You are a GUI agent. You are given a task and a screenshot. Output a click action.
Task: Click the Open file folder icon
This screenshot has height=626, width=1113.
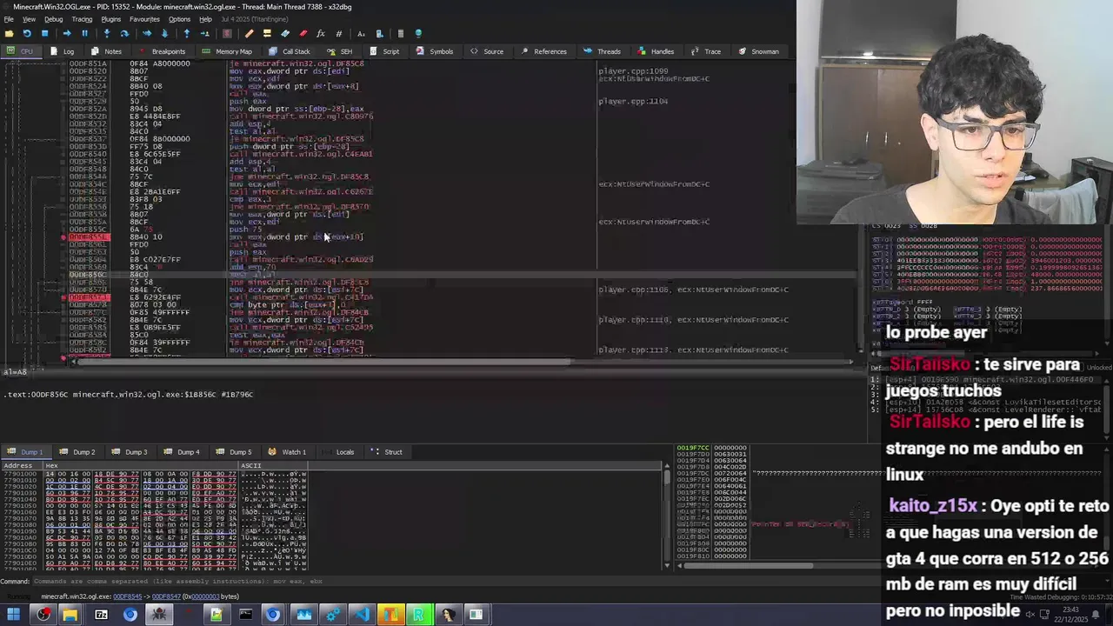[x=9, y=33]
